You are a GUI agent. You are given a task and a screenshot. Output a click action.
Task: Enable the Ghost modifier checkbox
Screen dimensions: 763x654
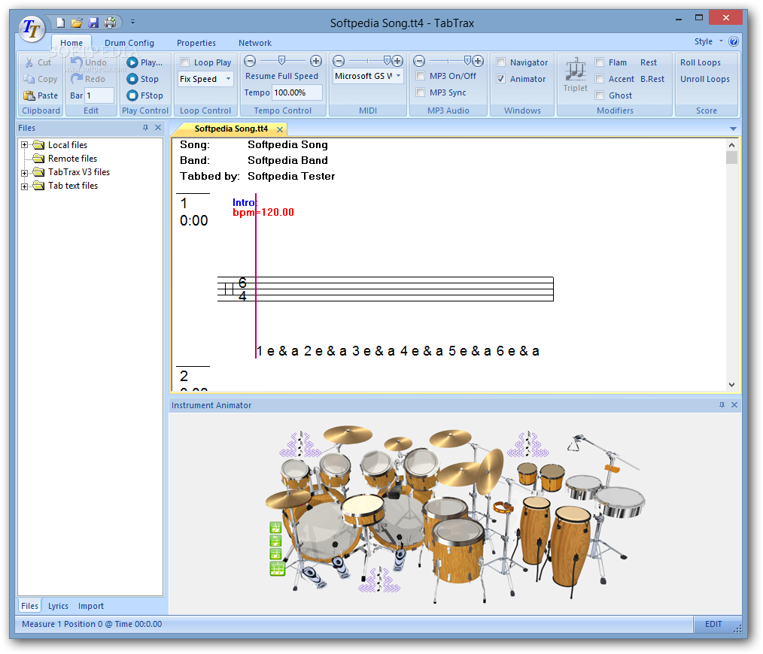click(x=600, y=95)
